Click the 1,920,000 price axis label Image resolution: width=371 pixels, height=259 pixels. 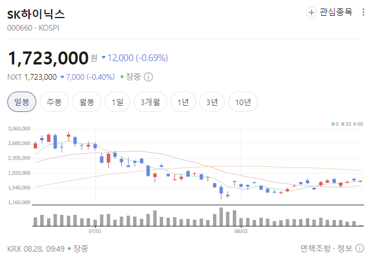point(19,173)
